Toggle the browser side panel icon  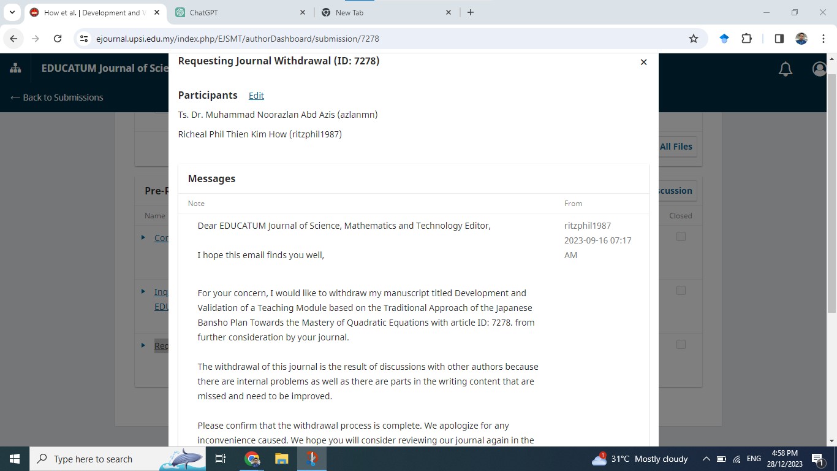(x=779, y=39)
